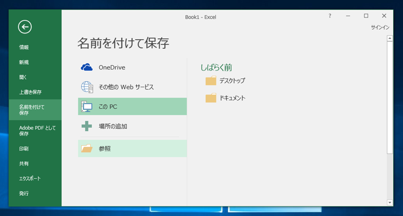Select 上書き保存 in sidebar
403x216 pixels.
point(30,92)
